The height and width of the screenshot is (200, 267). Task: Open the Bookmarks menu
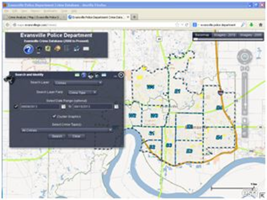(50, 11)
